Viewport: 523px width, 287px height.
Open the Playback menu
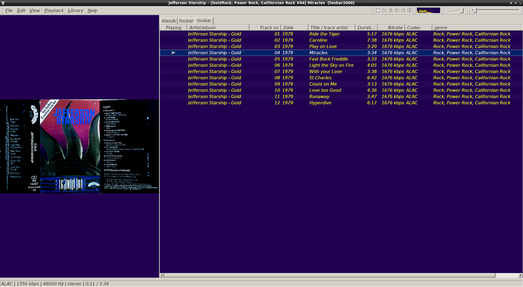pyautogui.click(x=54, y=10)
